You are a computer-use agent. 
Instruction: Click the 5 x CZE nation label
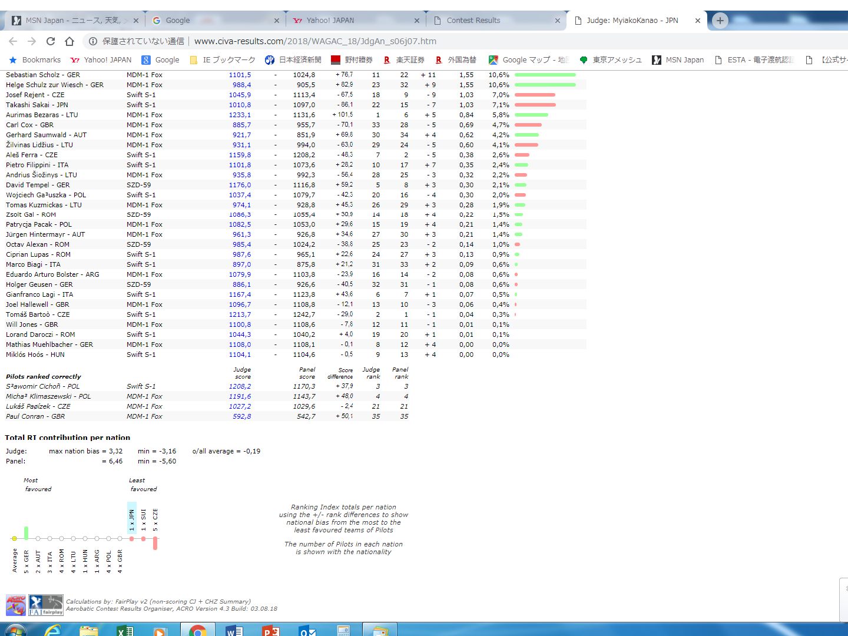click(155, 520)
